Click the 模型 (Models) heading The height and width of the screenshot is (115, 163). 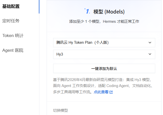109,12
